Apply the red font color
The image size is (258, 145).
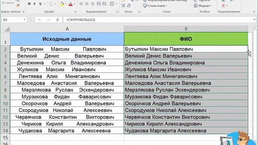[x=71, y=4]
